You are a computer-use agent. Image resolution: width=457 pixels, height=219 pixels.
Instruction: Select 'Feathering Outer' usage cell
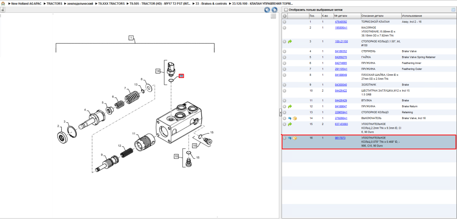click(411, 69)
